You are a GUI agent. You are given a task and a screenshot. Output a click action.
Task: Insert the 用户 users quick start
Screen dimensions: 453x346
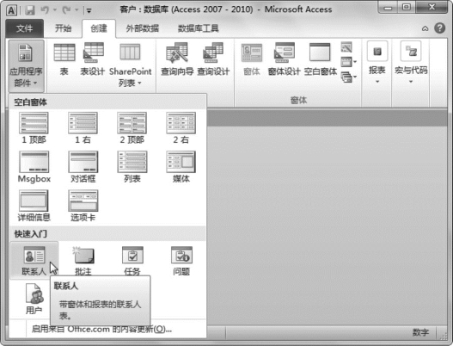[34, 299]
